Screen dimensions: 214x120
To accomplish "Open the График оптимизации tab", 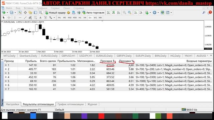I will 71,104.
